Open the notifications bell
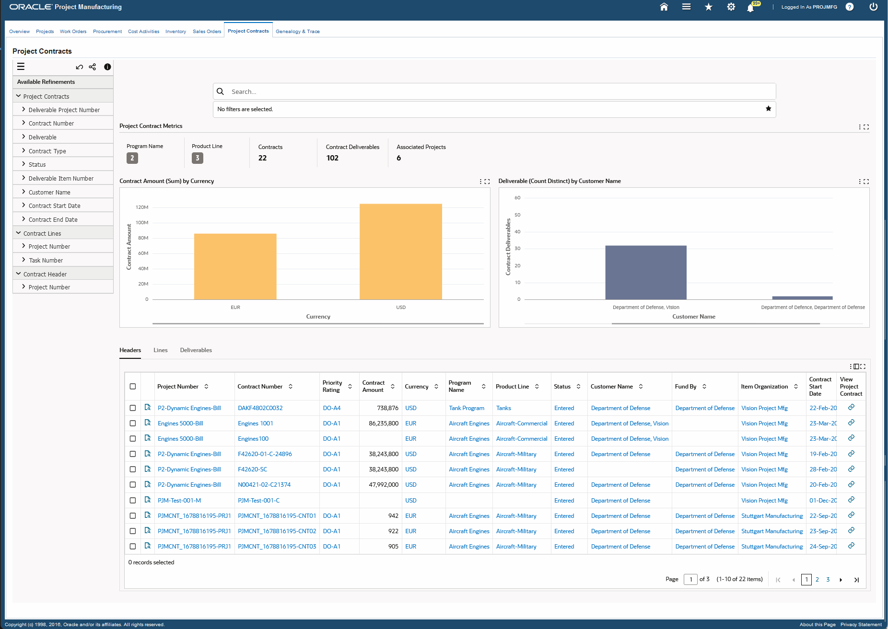The height and width of the screenshot is (629, 888). [751, 8]
